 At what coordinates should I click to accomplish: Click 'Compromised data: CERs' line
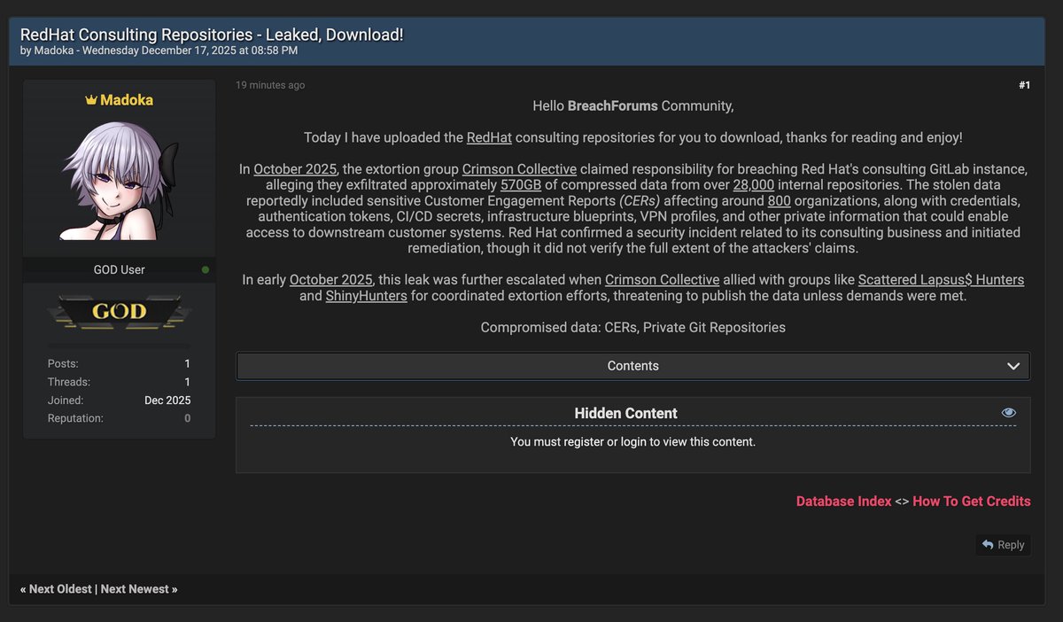coord(633,328)
